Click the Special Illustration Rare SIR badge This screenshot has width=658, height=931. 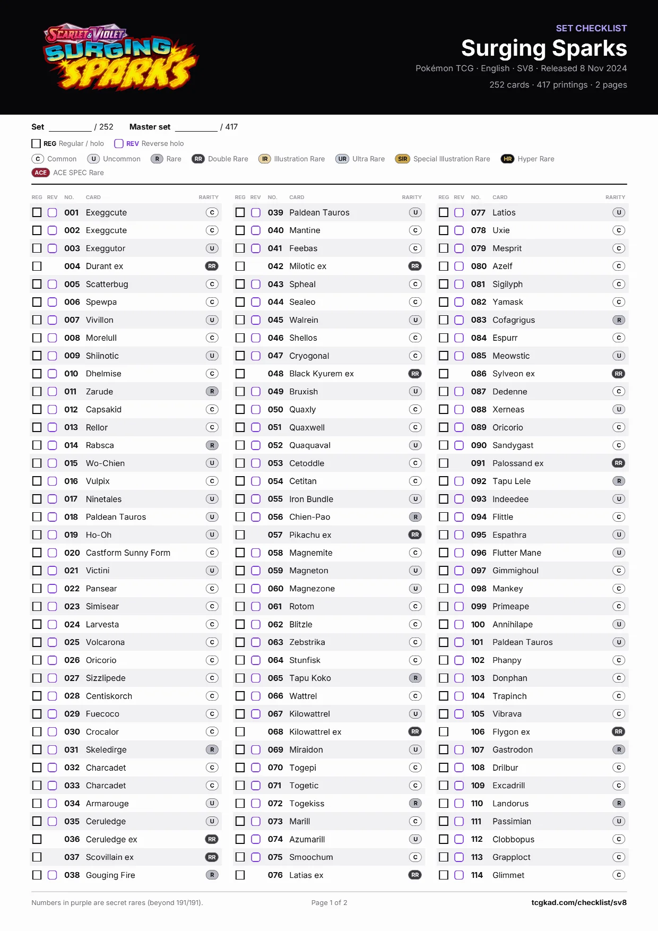[403, 159]
